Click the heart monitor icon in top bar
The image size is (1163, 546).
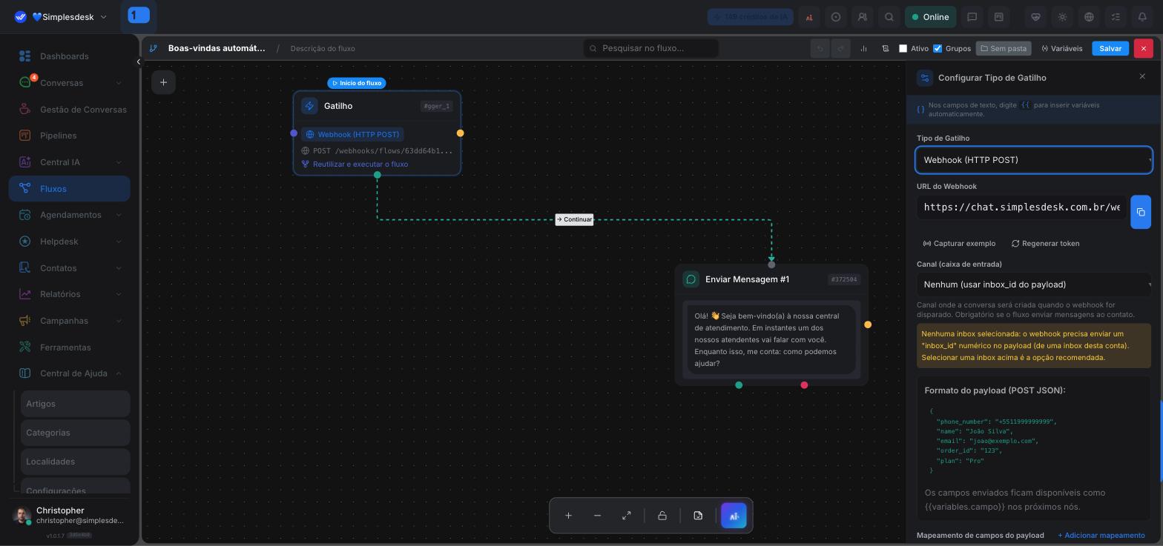(x=1035, y=17)
